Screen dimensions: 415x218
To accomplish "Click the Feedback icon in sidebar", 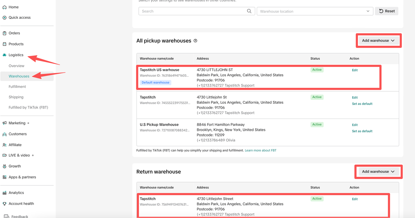I will coord(6,216).
